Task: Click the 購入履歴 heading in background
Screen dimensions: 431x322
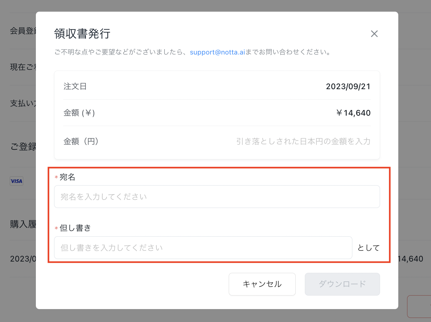Action: pyautogui.click(x=23, y=224)
